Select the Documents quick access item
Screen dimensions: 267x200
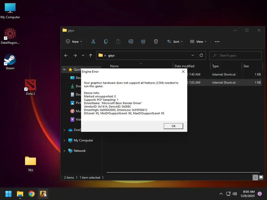click(76, 94)
